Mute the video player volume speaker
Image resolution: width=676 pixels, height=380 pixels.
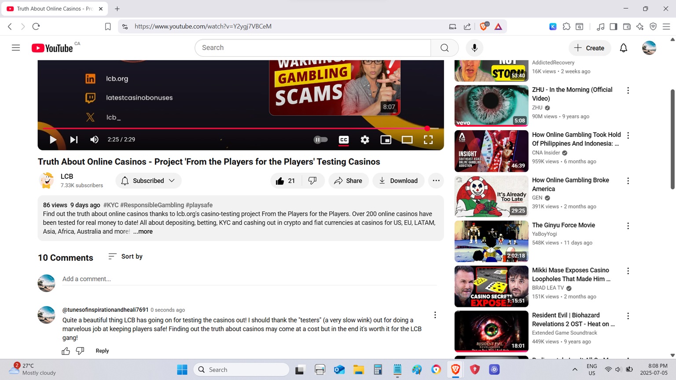click(94, 139)
